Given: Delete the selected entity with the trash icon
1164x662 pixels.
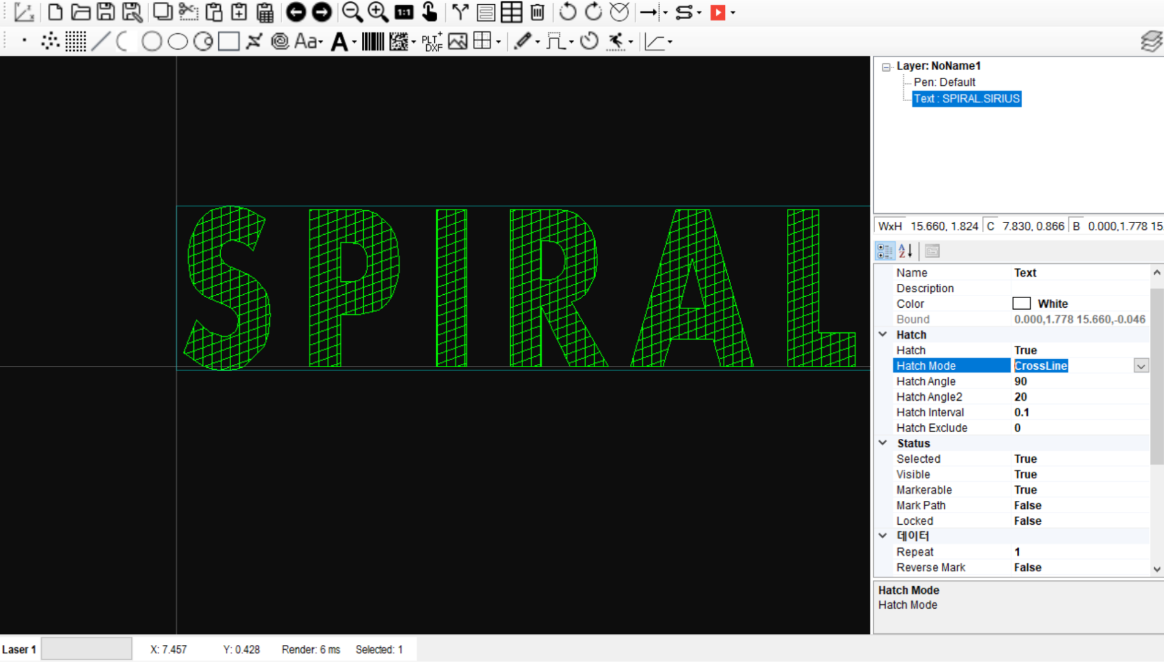Looking at the screenshot, I should (537, 12).
